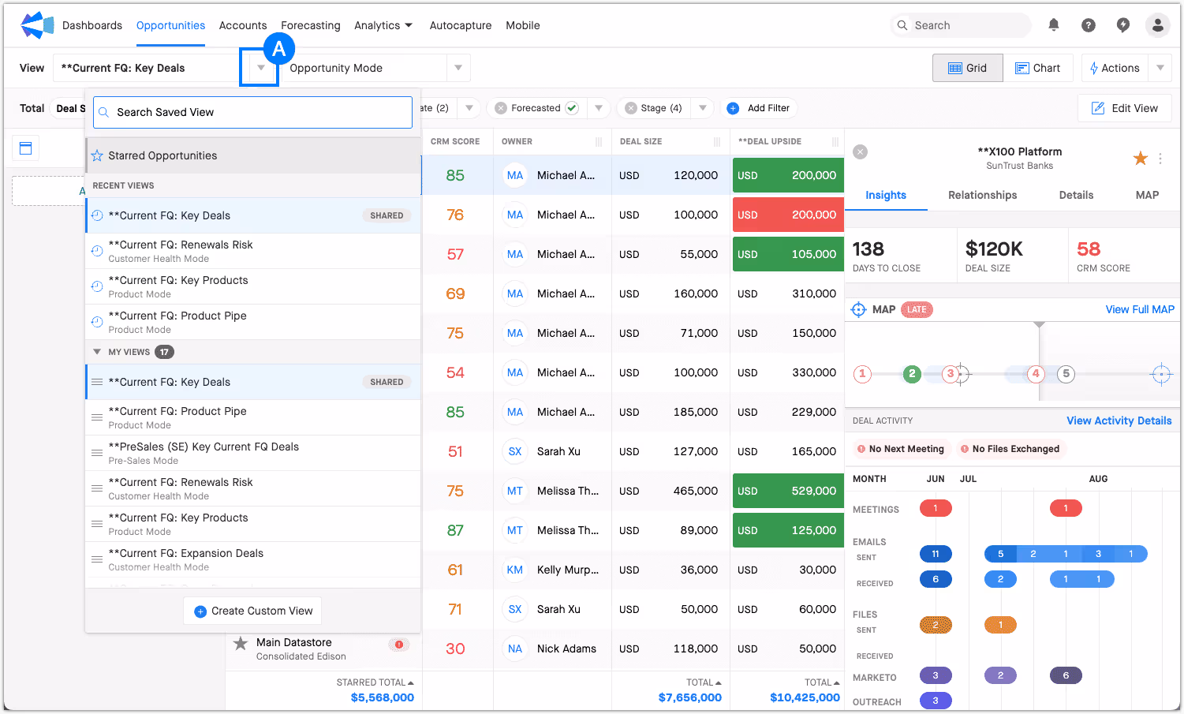
Task: Open the MAP tab in detail panel
Action: (1147, 195)
